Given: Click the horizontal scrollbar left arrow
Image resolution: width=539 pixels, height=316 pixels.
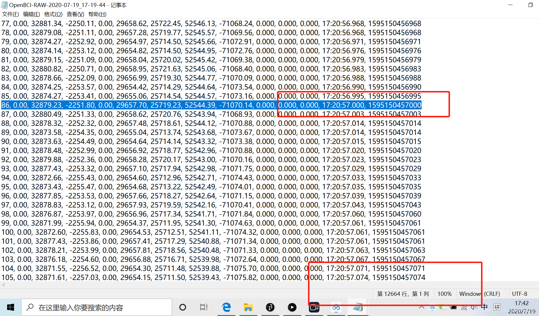Looking at the screenshot, I should 4,285.
